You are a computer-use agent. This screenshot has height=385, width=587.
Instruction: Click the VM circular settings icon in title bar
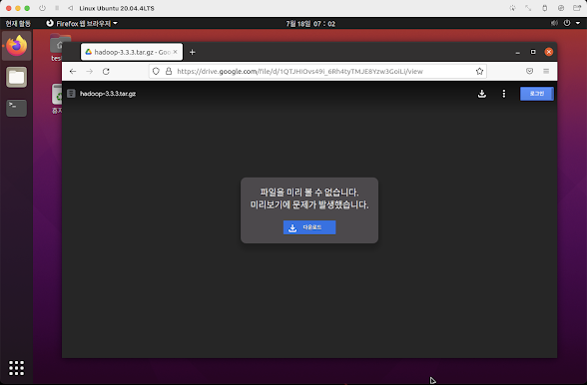coord(561,8)
